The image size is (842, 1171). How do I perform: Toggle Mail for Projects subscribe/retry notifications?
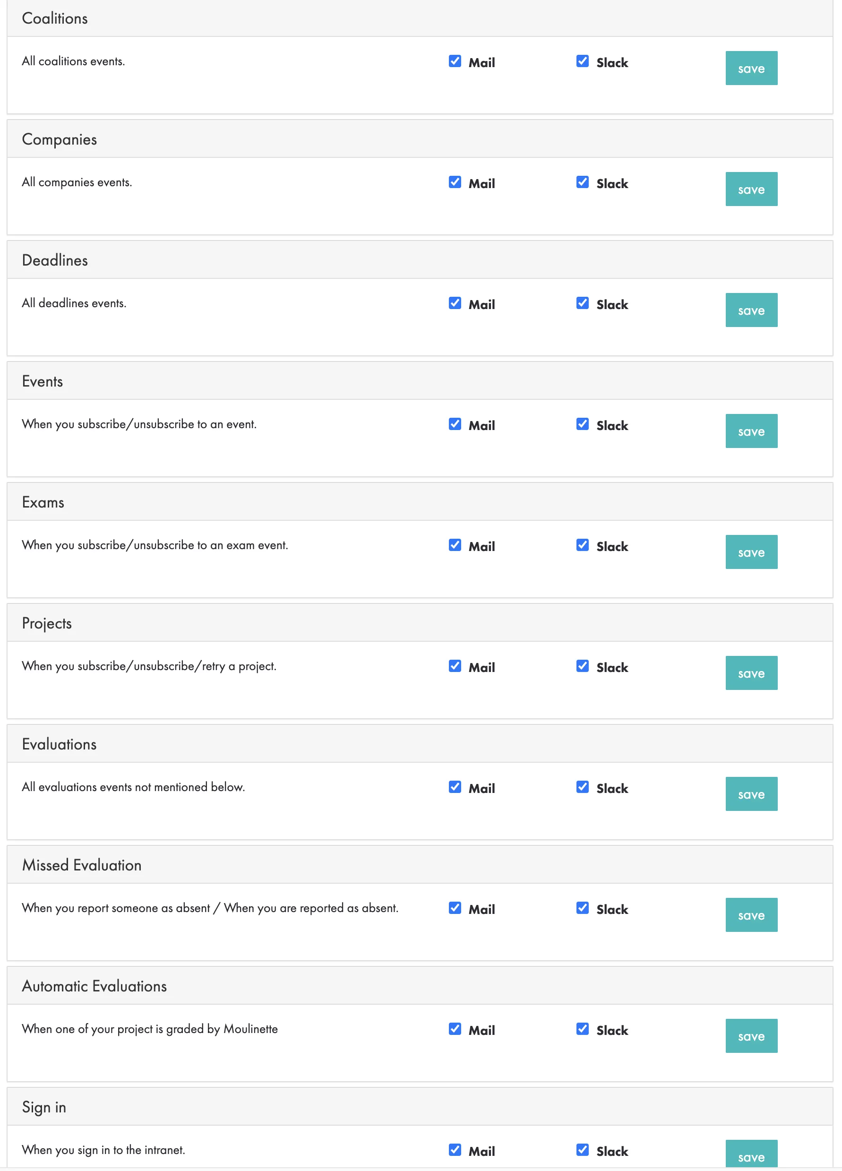click(454, 665)
